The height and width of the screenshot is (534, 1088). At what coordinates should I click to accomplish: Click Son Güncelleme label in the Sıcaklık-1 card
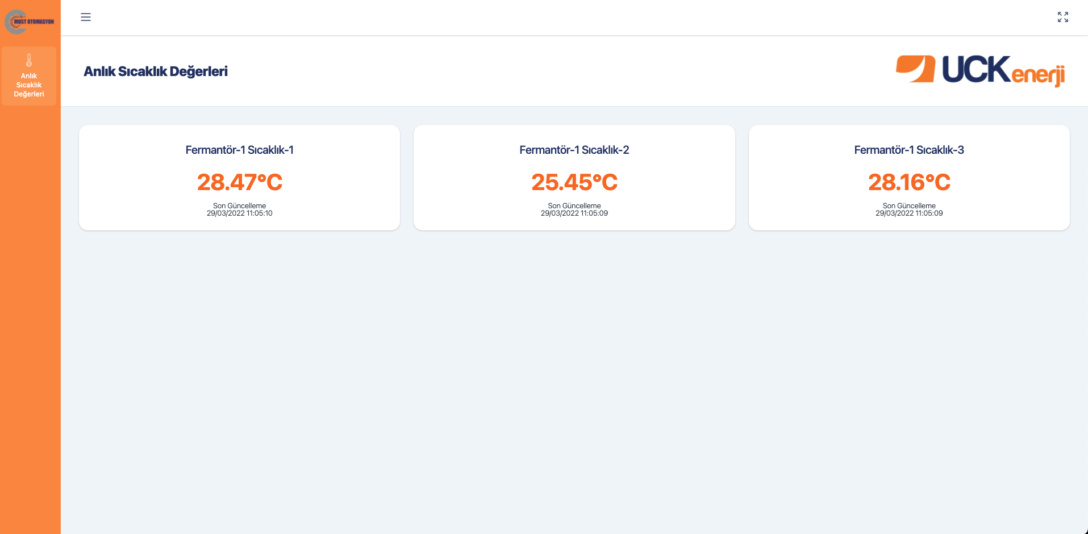(x=239, y=205)
